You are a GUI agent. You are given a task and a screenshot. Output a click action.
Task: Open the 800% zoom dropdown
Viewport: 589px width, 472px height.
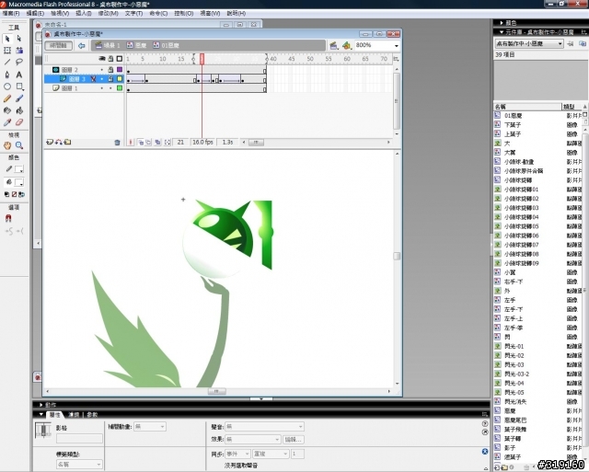[x=397, y=45]
